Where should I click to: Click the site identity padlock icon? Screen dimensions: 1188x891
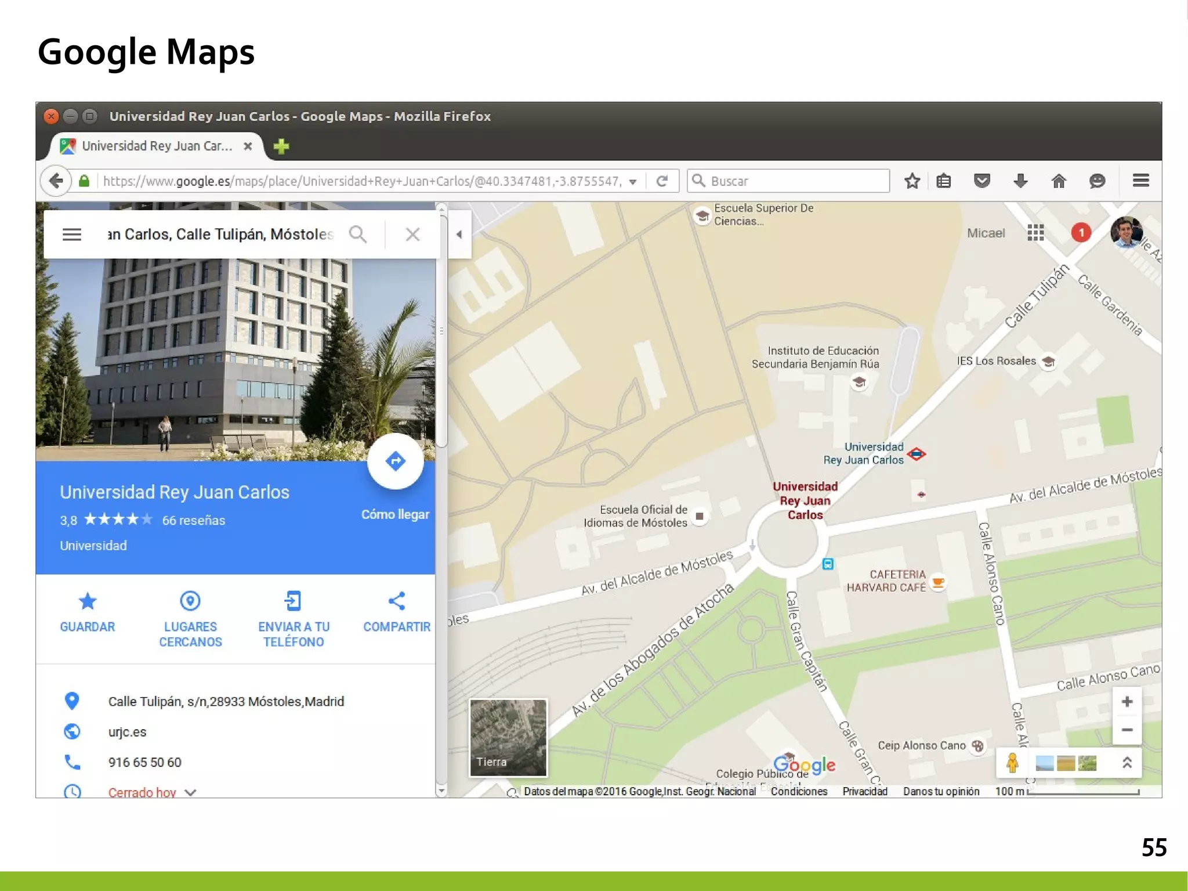tap(84, 181)
